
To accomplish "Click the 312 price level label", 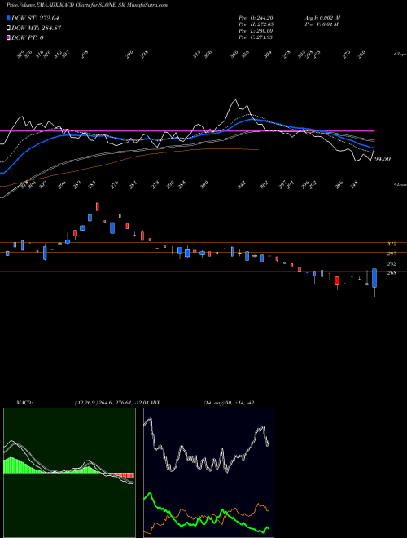I will pyautogui.click(x=392, y=244).
